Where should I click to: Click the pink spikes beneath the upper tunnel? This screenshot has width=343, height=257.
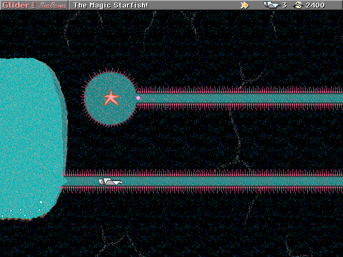point(241,107)
